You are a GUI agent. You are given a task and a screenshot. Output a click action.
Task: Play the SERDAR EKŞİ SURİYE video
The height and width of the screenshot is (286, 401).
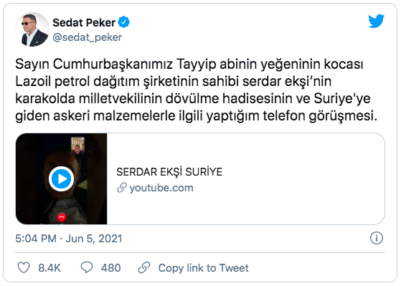click(62, 179)
